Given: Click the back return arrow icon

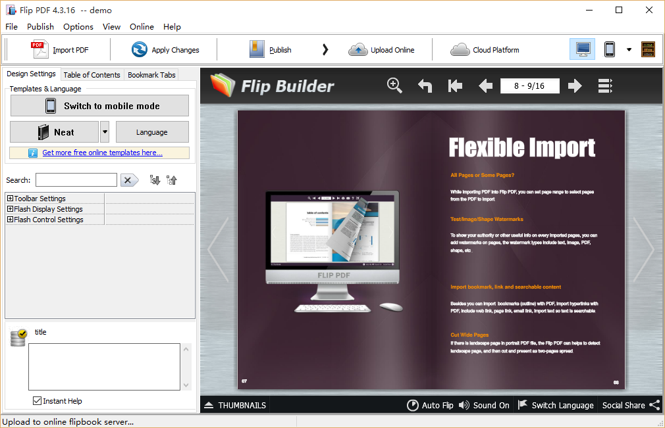Looking at the screenshot, I should pos(425,86).
